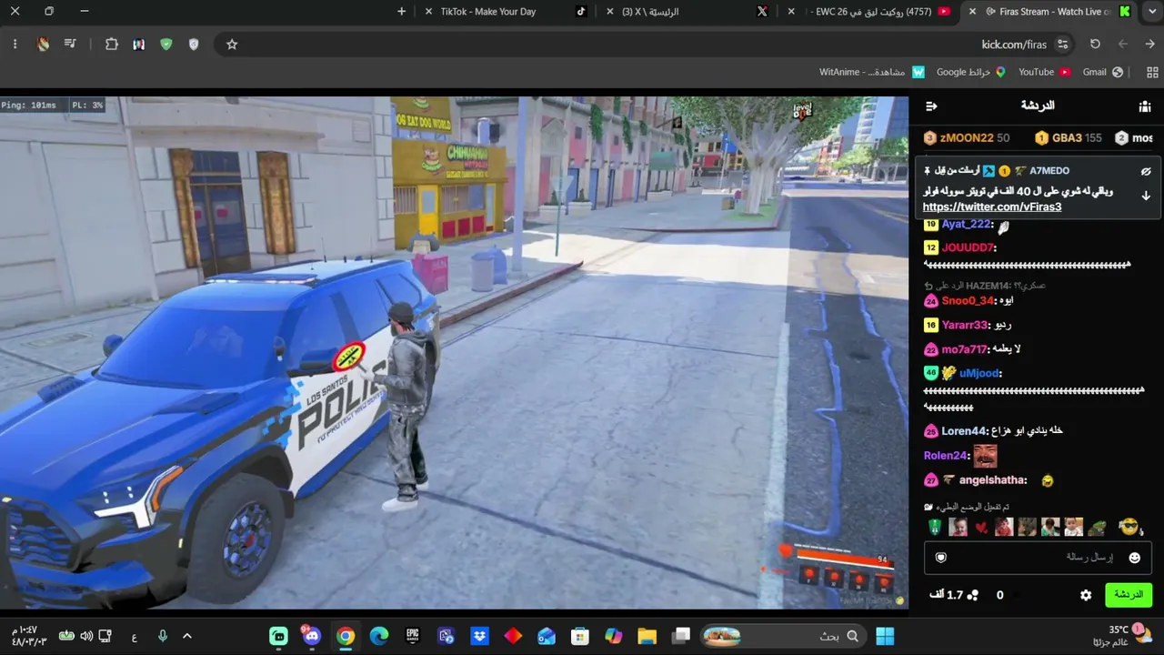Open File Explorer from the taskbar
Image resolution: width=1164 pixels, height=655 pixels.
647,636
